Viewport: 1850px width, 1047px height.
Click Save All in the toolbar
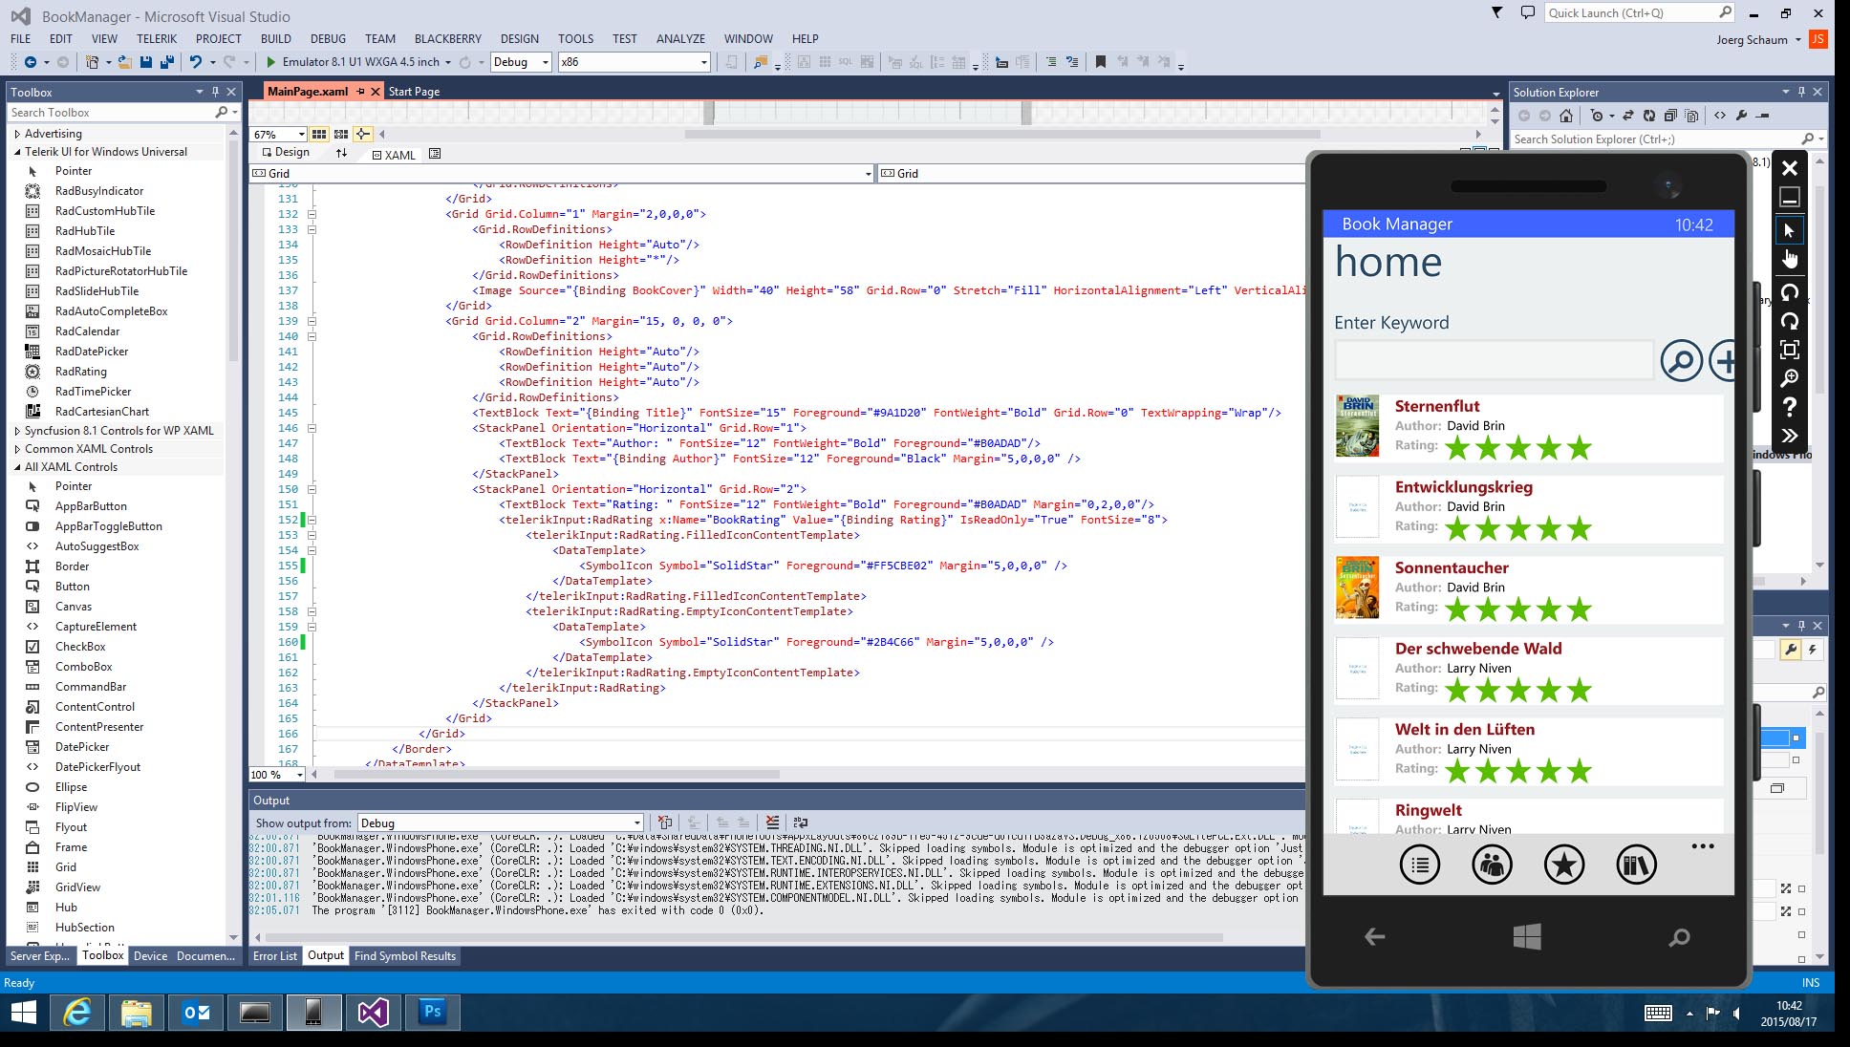[166, 62]
